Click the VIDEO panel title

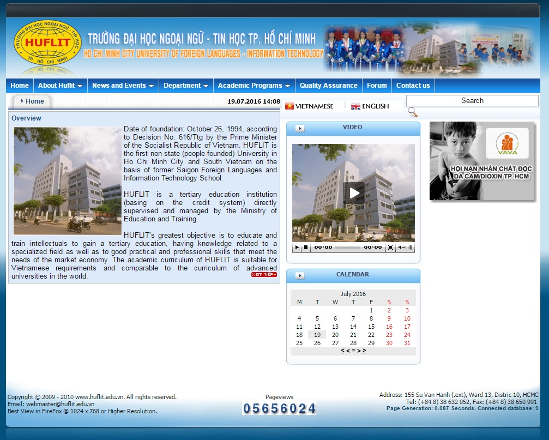353,127
